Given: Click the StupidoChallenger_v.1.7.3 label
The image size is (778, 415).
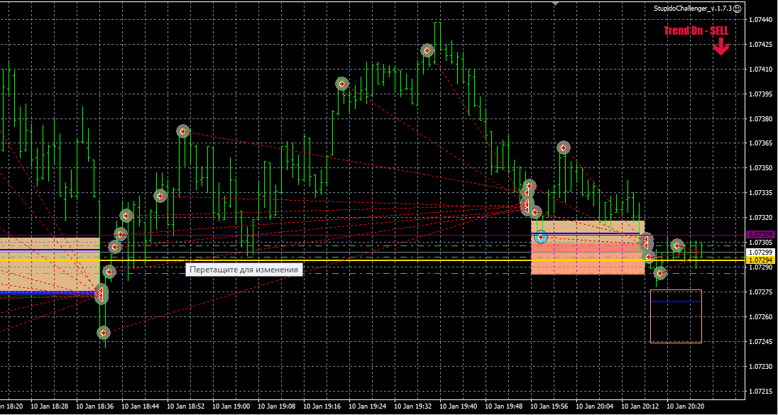Looking at the screenshot, I should click(x=693, y=9).
